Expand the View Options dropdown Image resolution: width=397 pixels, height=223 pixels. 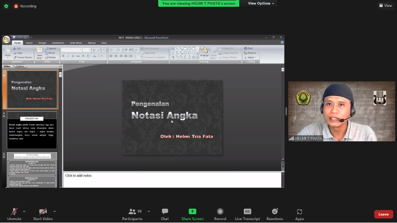261,3
